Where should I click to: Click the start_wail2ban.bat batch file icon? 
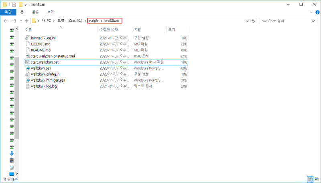pos(28,62)
